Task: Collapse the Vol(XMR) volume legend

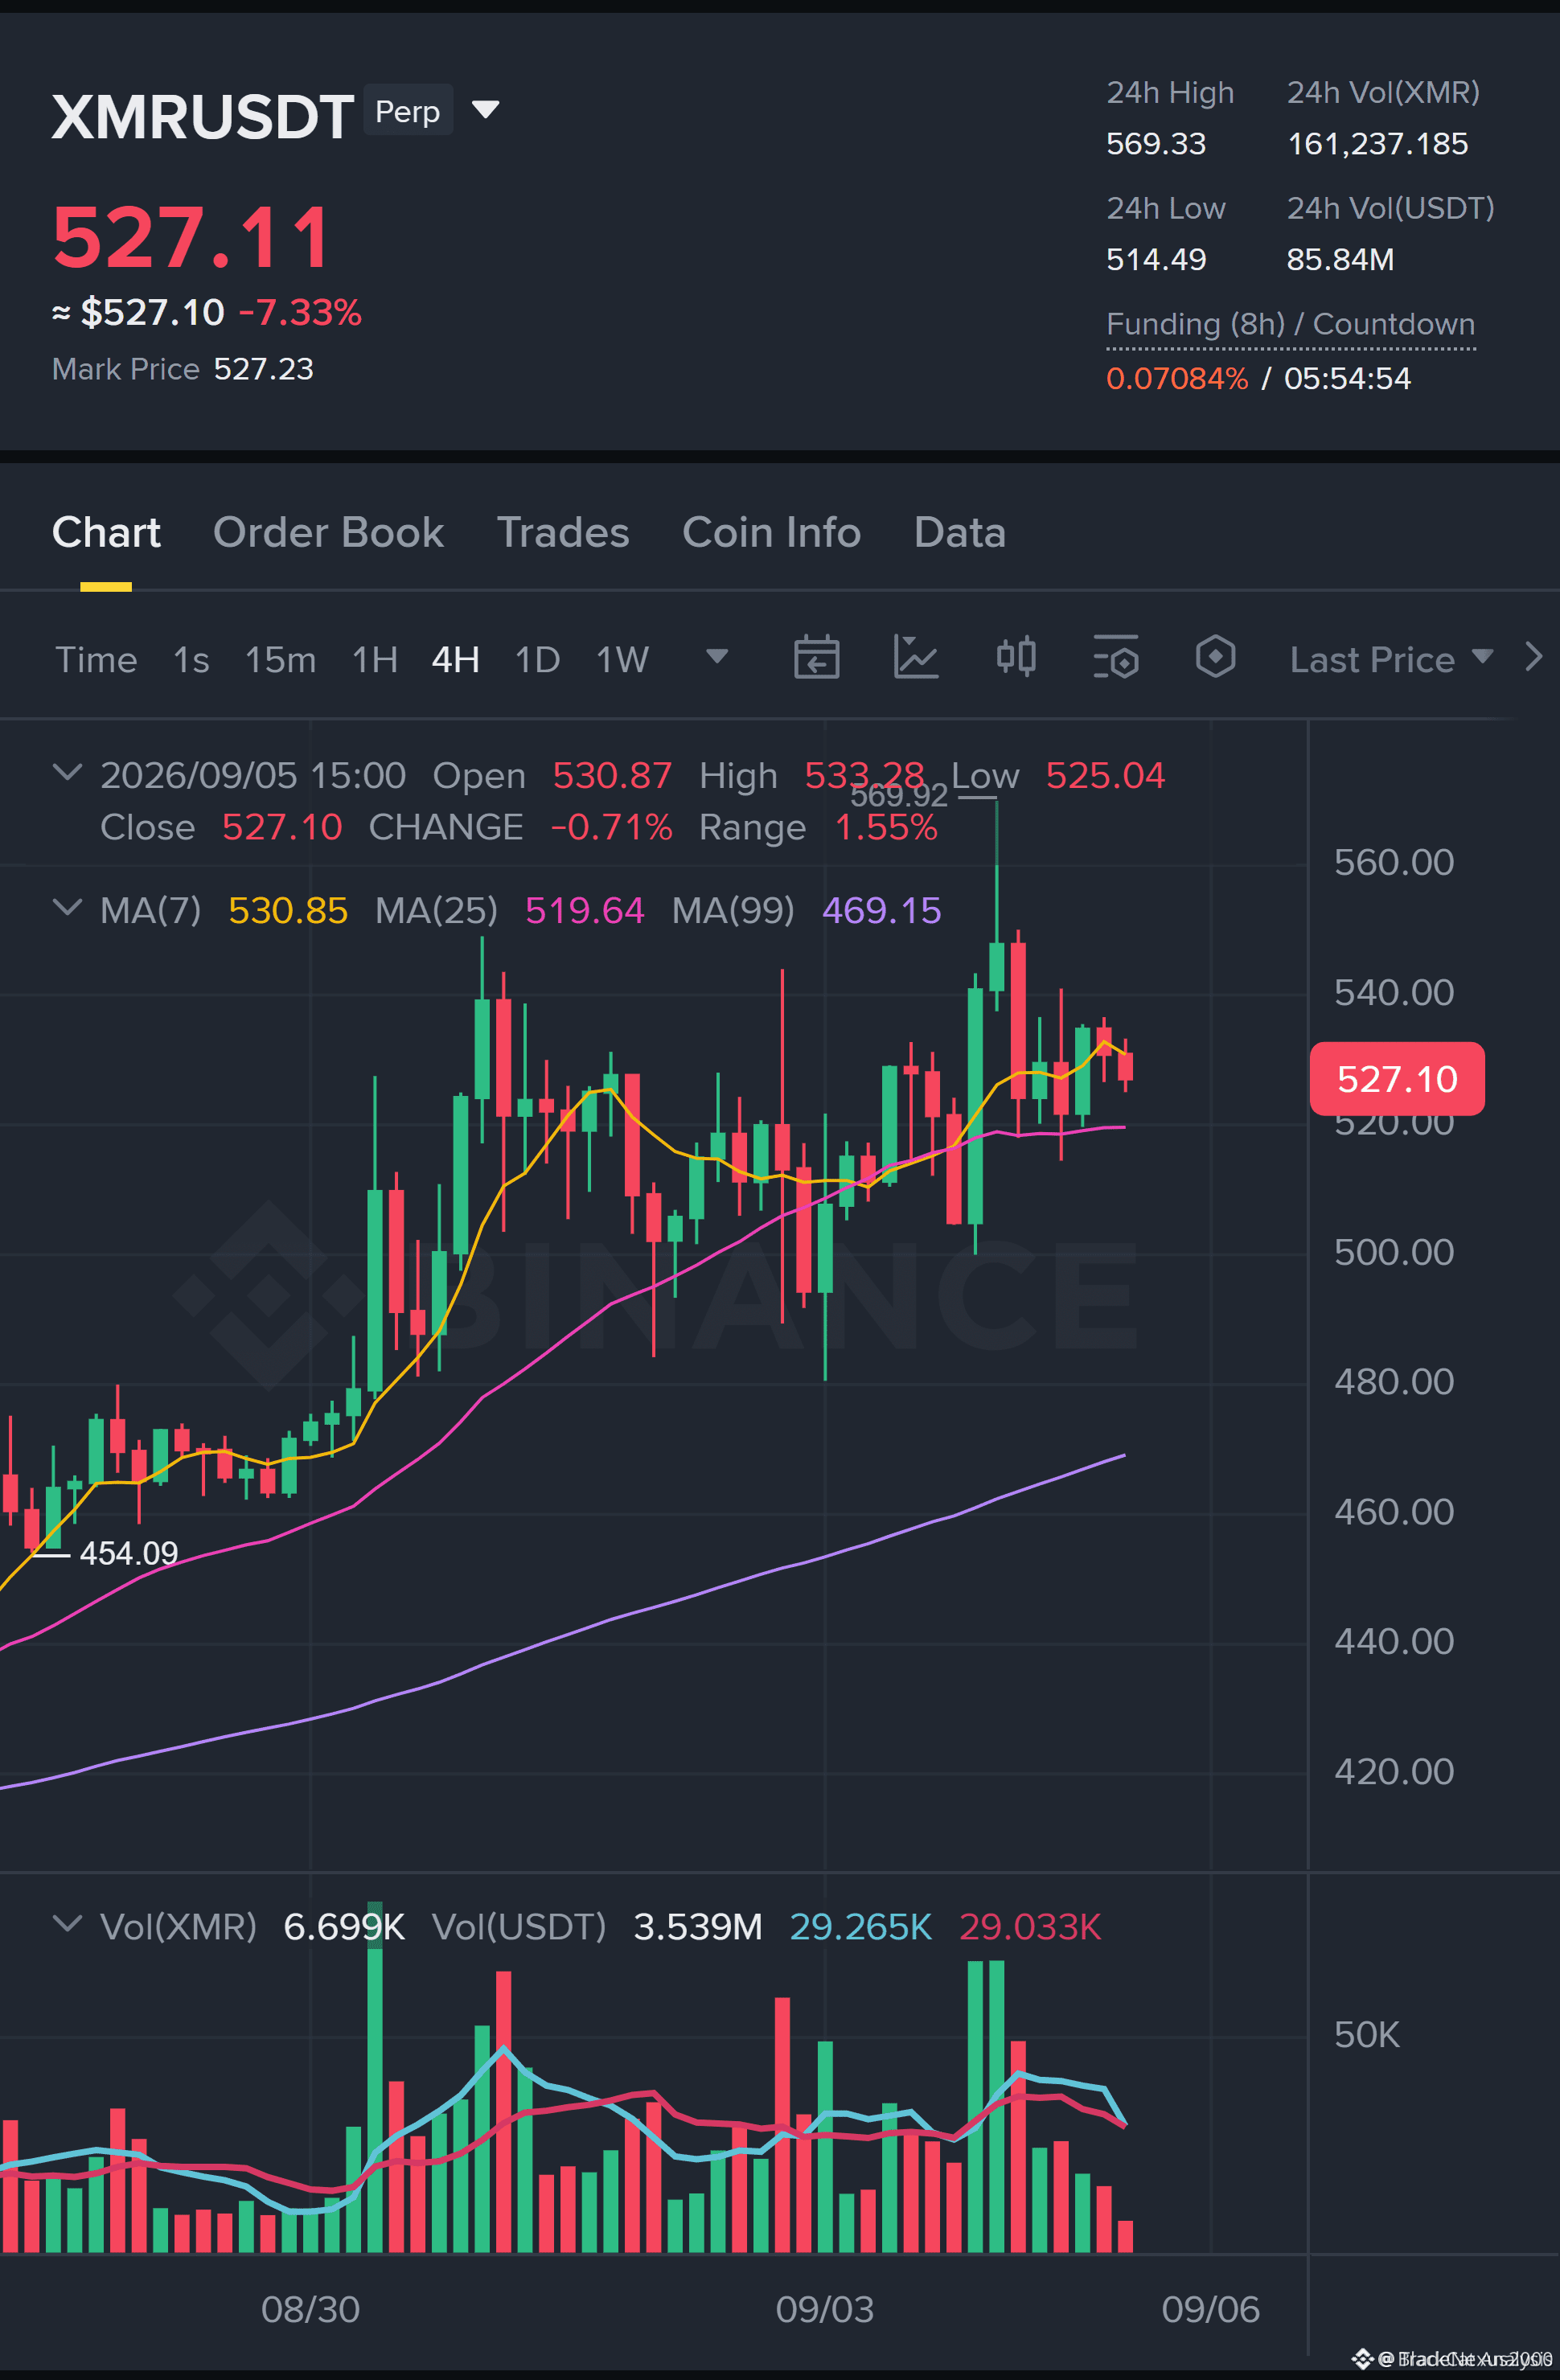Action: click(x=67, y=1923)
